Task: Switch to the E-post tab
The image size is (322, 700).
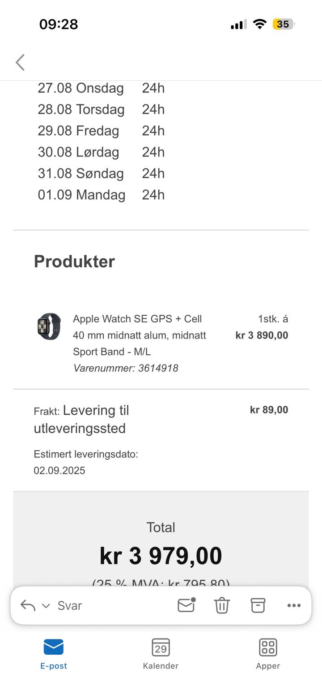Action: click(x=54, y=653)
